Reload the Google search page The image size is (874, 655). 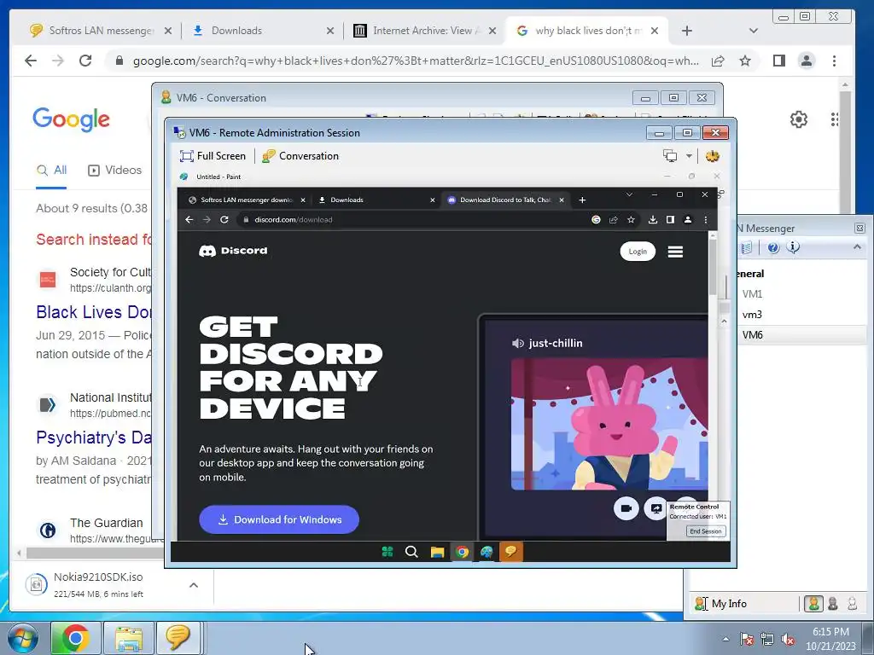[85, 61]
